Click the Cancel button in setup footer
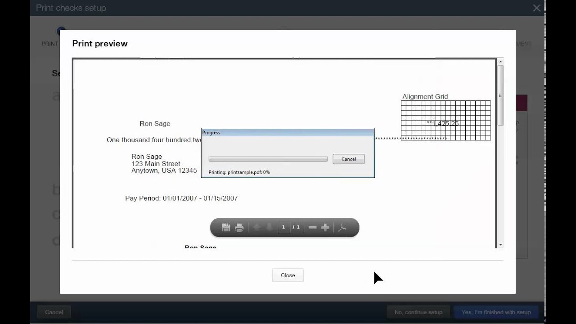 (x=54, y=312)
